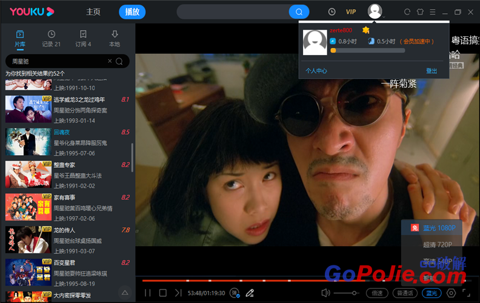Click the 登出 logout link

[x=432, y=71]
